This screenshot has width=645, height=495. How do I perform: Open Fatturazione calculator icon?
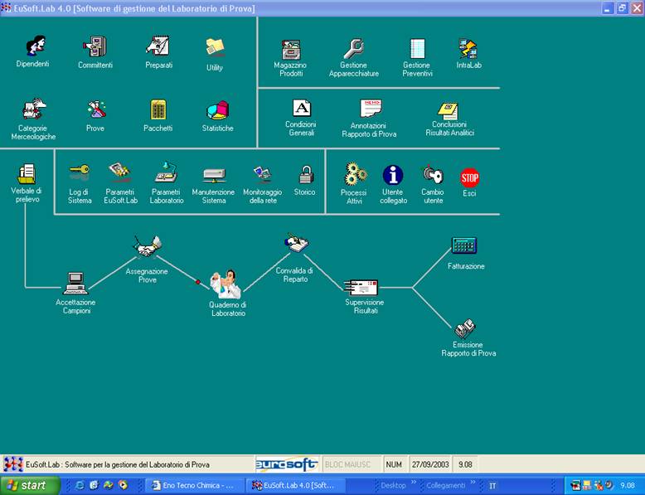464,246
